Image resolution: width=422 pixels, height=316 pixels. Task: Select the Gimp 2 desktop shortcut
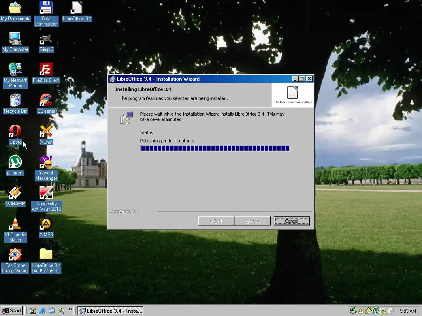click(x=46, y=43)
